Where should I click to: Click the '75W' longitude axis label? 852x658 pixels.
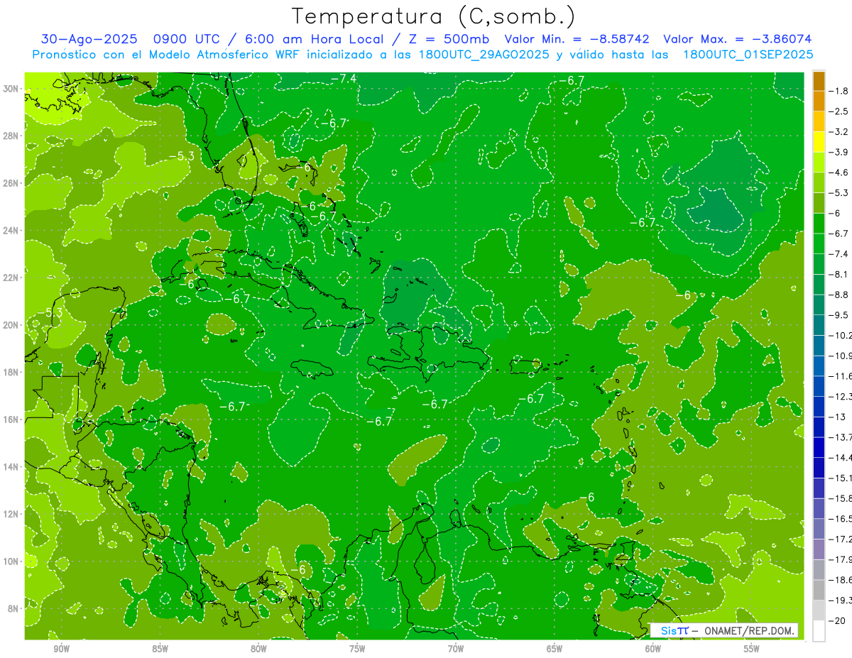357,649
